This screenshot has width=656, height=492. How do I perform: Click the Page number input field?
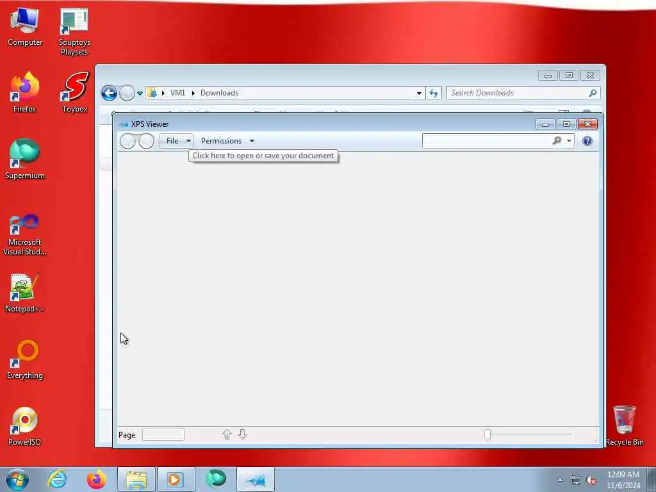(163, 435)
